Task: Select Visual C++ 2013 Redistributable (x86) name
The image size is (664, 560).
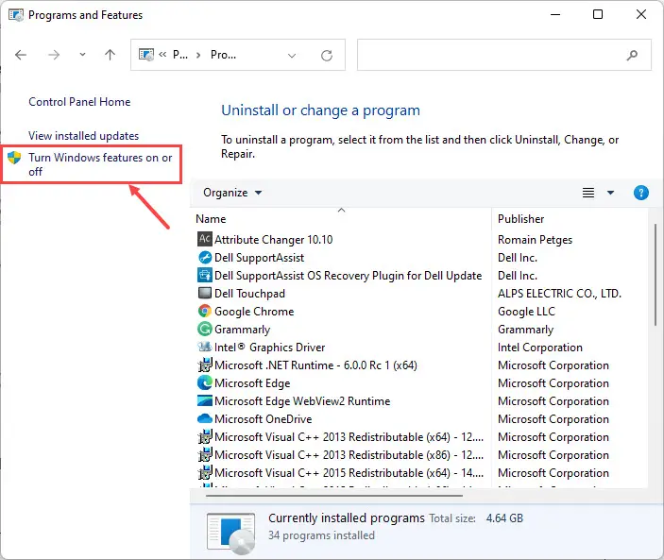Action: click(x=349, y=455)
